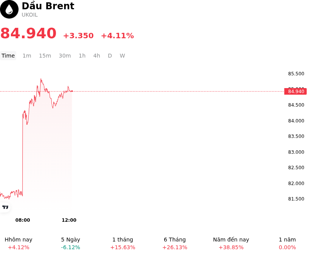The width and height of the screenshot is (309, 255).
Task: Click the UKOIL ticker symbol
Action: point(30,15)
